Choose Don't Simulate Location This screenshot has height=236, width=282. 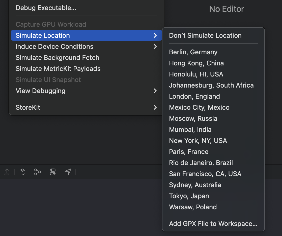[x=213, y=35]
